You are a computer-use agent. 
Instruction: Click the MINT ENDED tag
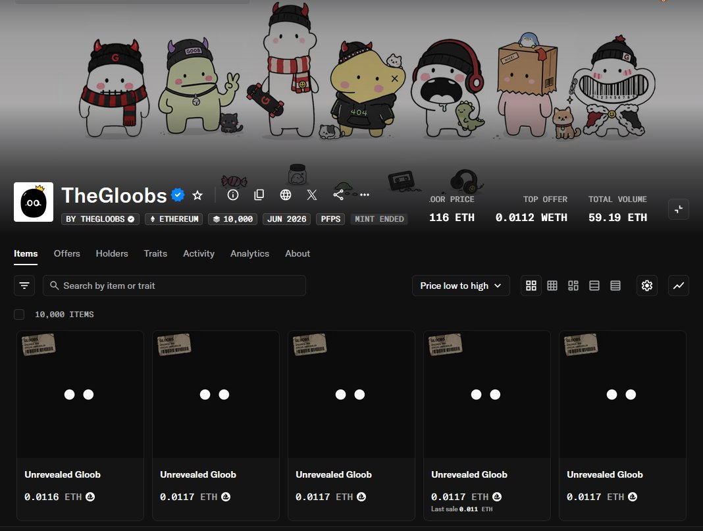[x=379, y=219]
